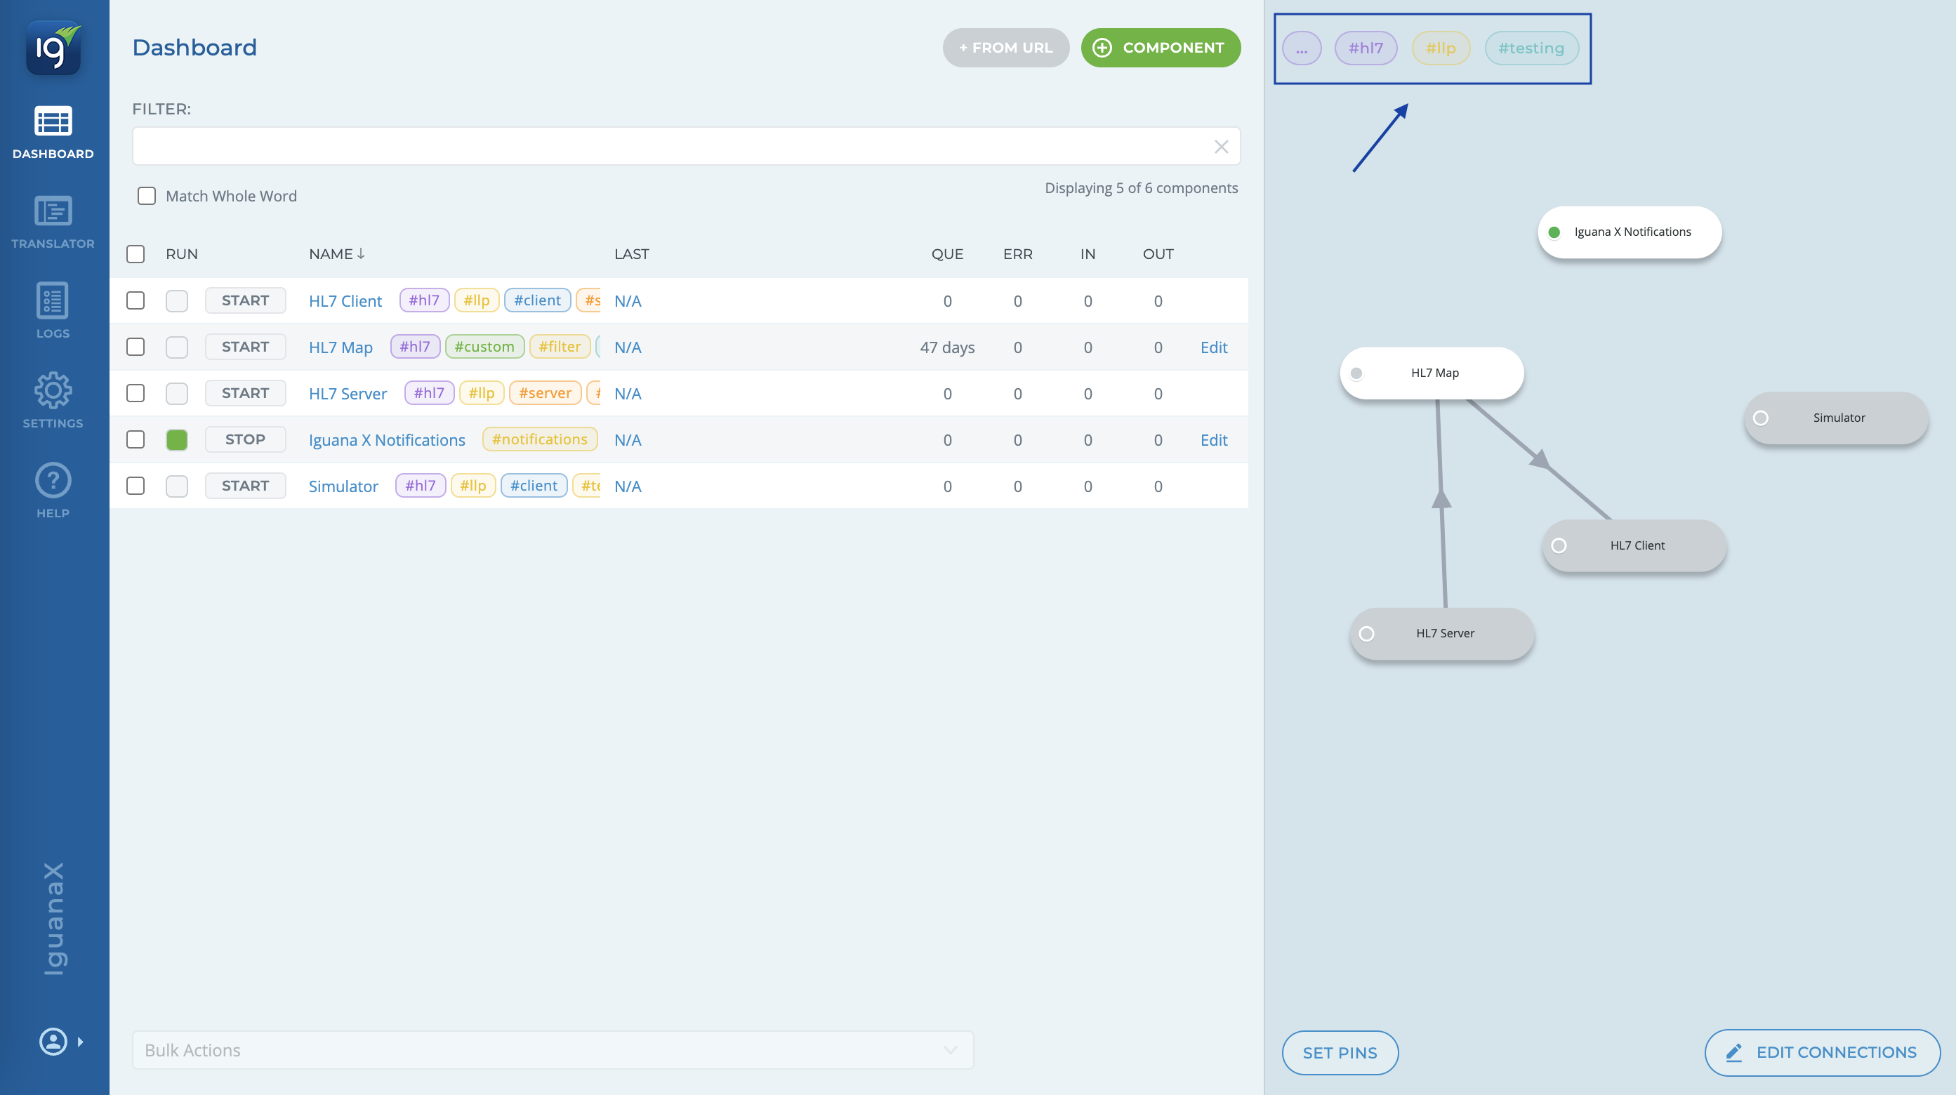Stop the Iguana X Notifications component
The image size is (1956, 1095).
245,439
